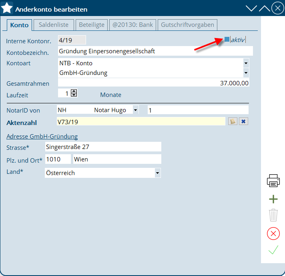Clear Aktenzahl with the blue X icon
285x276 pixels.
click(243, 121)
